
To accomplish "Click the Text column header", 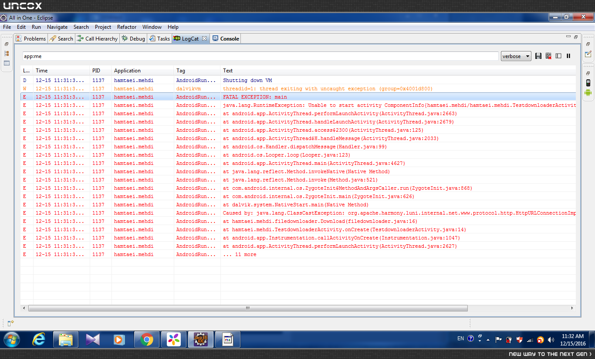I will (398, 70).
